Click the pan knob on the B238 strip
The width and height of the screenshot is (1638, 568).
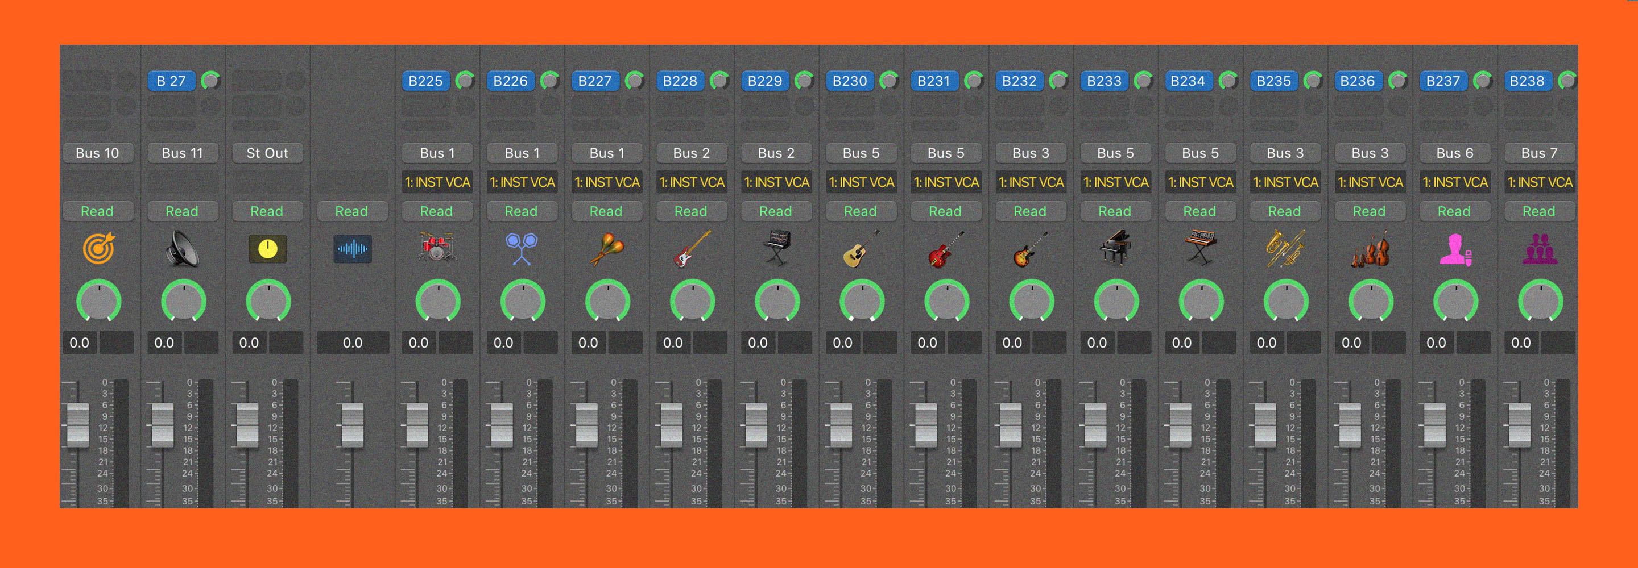[x=1541, y=301]
